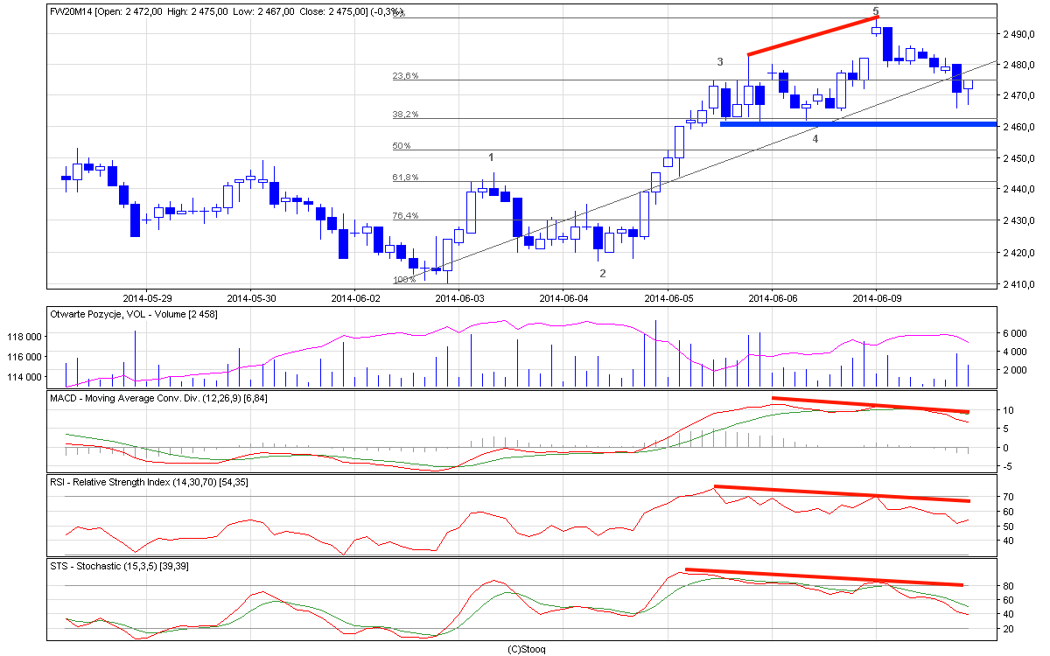Click the 6 000 volume axis label
1050x656 pixels.
click(1013, 333)
